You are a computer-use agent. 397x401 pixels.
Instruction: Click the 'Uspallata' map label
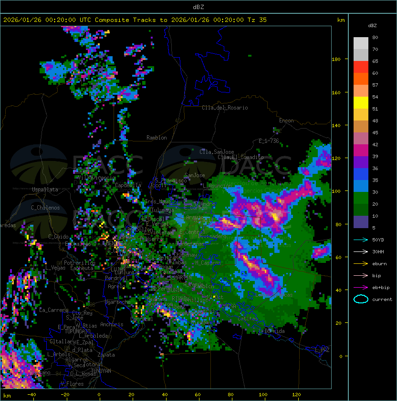(x=45, y=190)
